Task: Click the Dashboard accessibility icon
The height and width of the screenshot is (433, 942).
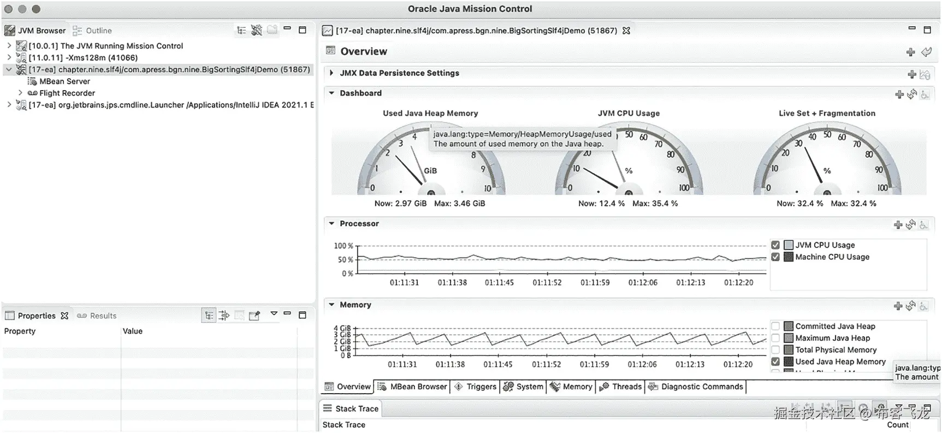Action: [x=925, y=94]
